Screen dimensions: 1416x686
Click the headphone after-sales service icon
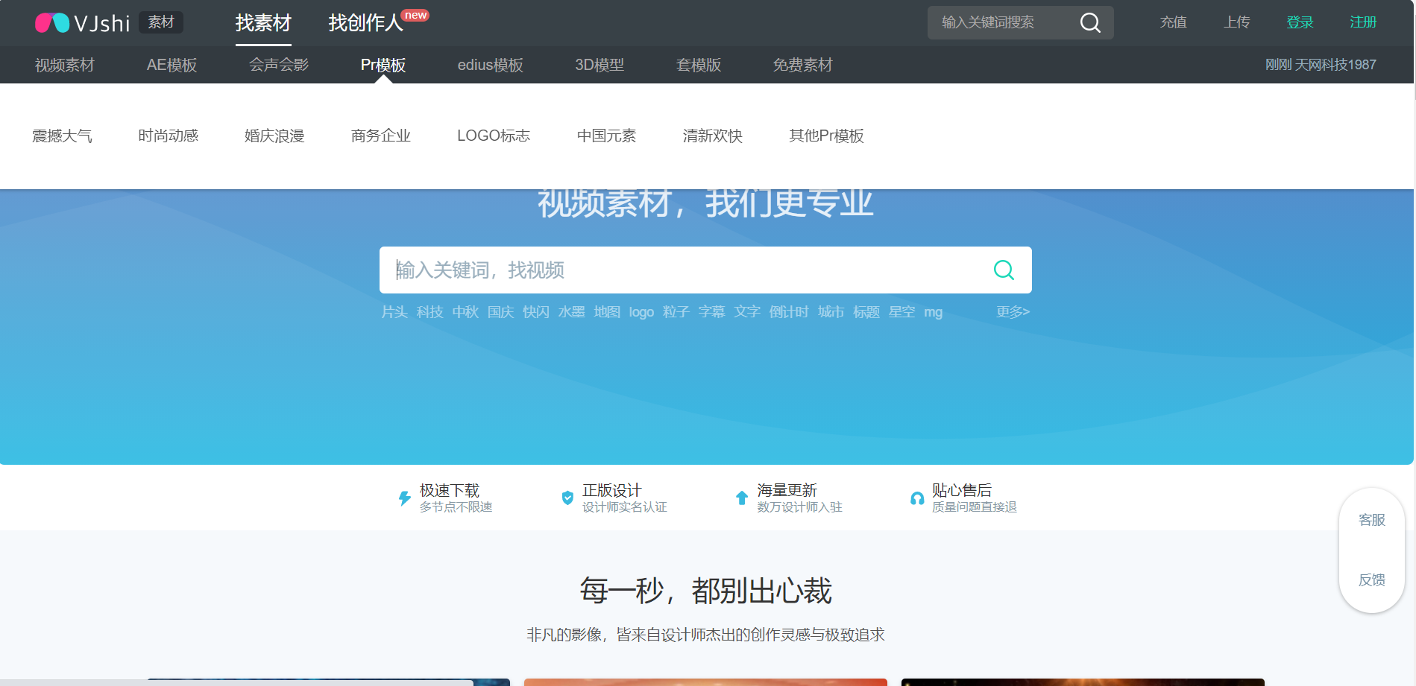click(917, 498)
